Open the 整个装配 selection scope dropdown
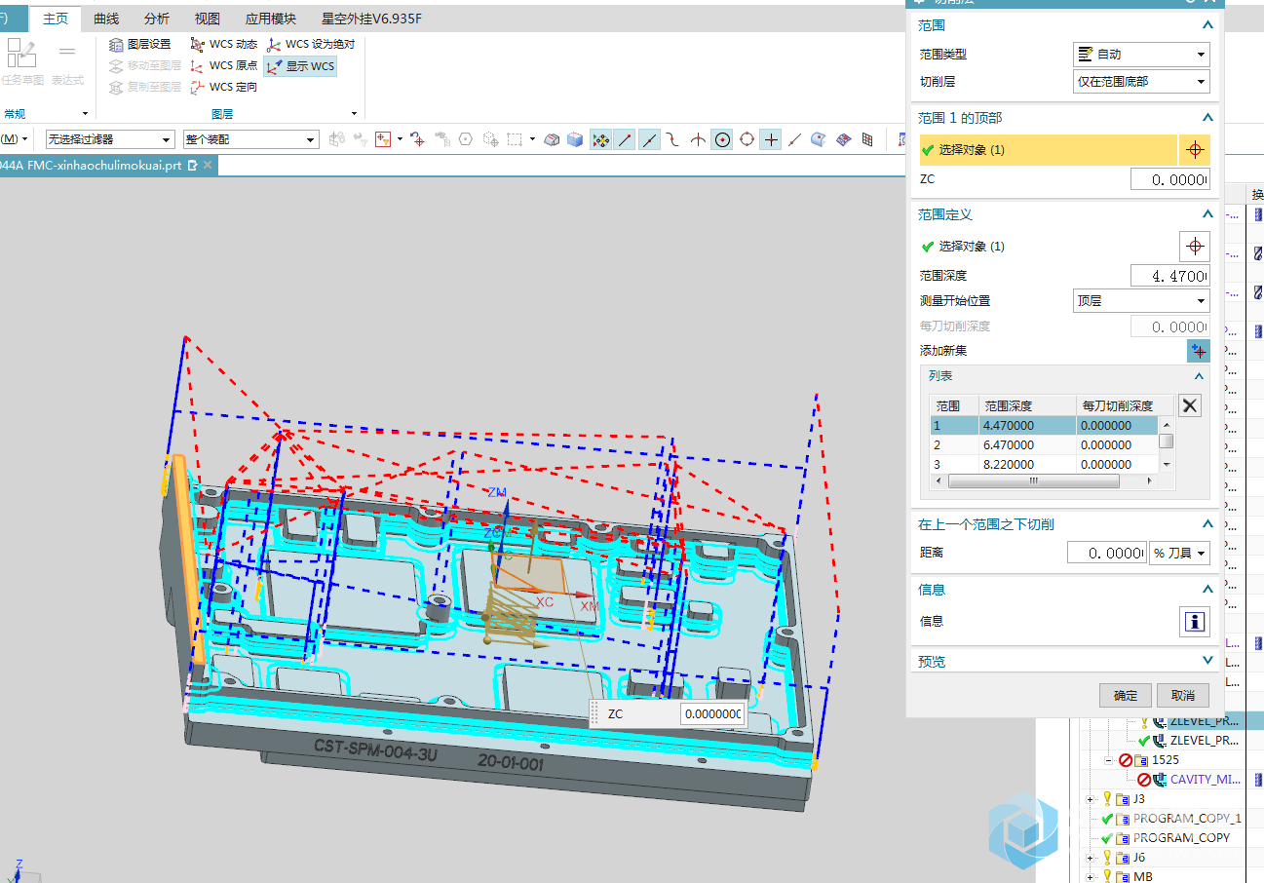This screenshot has width=1264, height=883. [250, 139]
